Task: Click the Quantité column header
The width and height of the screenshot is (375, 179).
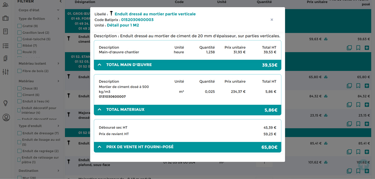Action: point(264,2)
